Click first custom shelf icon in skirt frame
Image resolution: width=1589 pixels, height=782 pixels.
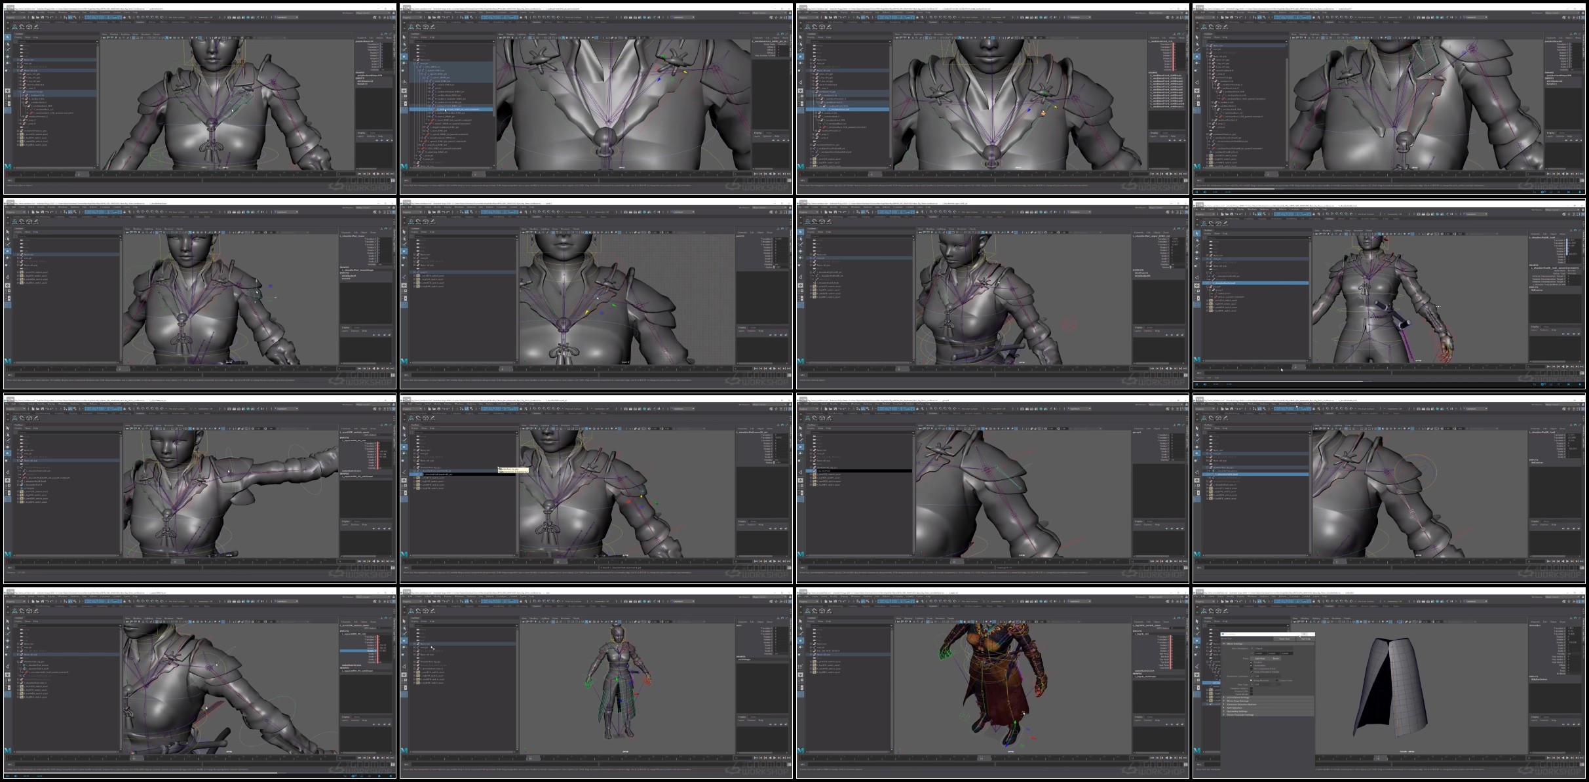(1204, 611)
